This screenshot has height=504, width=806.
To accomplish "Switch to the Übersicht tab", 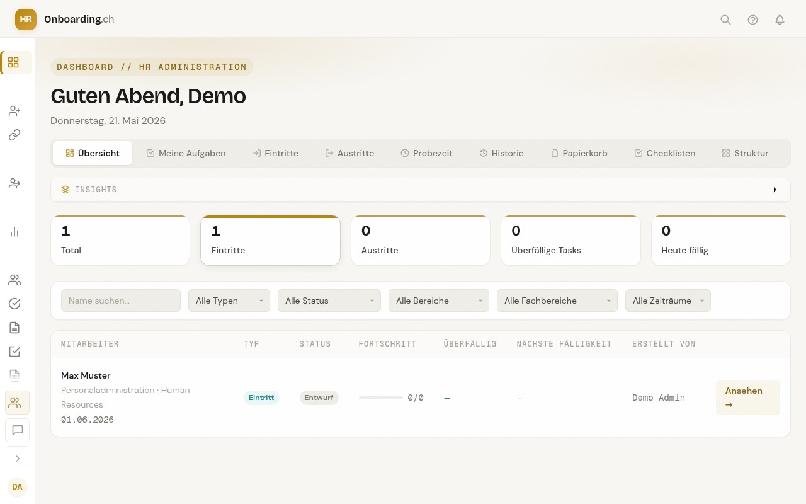I will pyautogui.click(x=93, y=153).
